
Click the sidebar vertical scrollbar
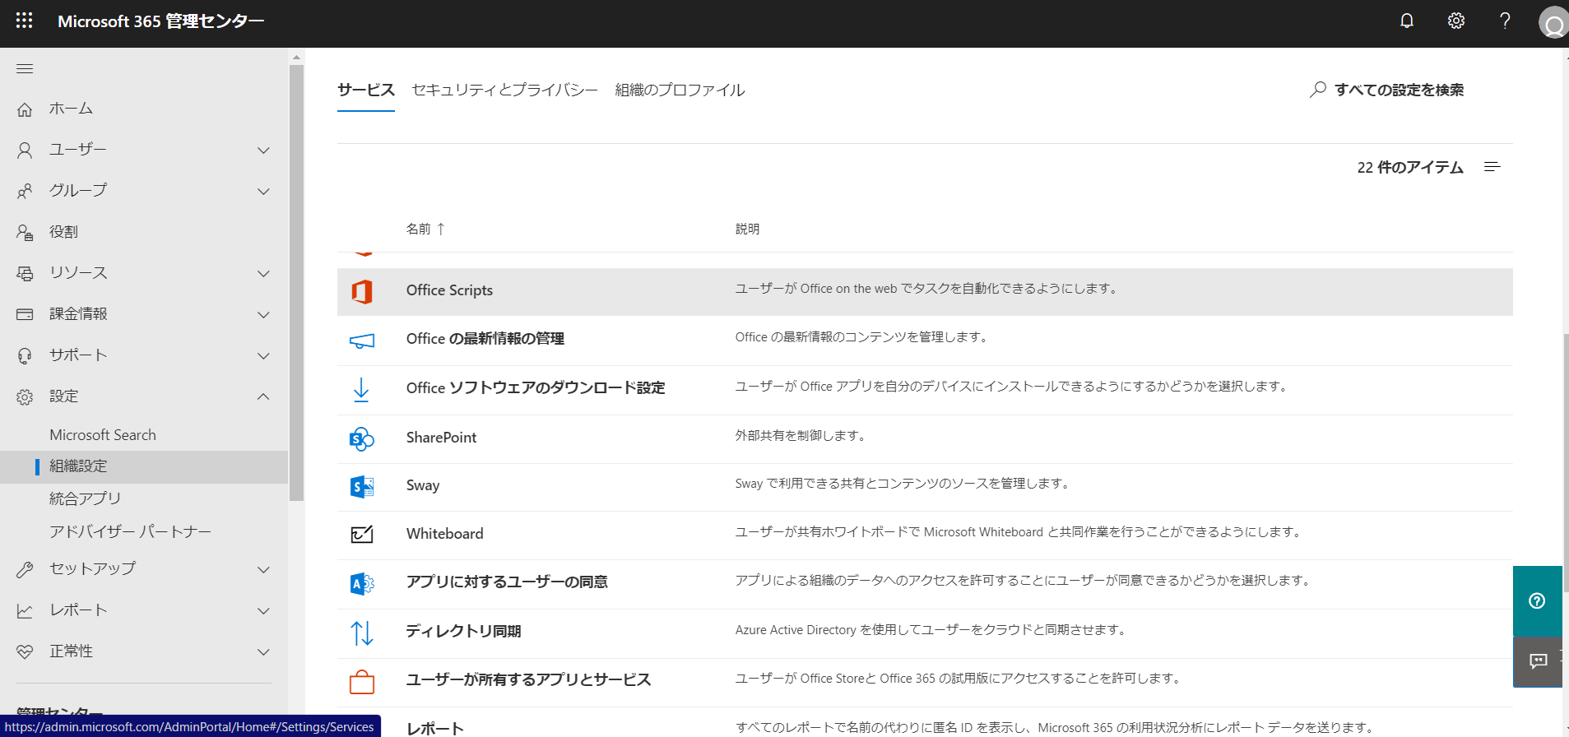[296, 283]
